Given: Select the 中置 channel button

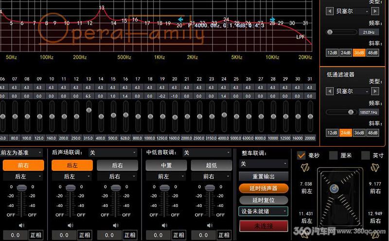Looking at the screenshot, I should pos(166,165).
